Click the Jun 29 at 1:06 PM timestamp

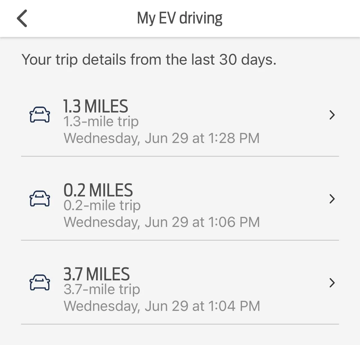pos(161,222)
